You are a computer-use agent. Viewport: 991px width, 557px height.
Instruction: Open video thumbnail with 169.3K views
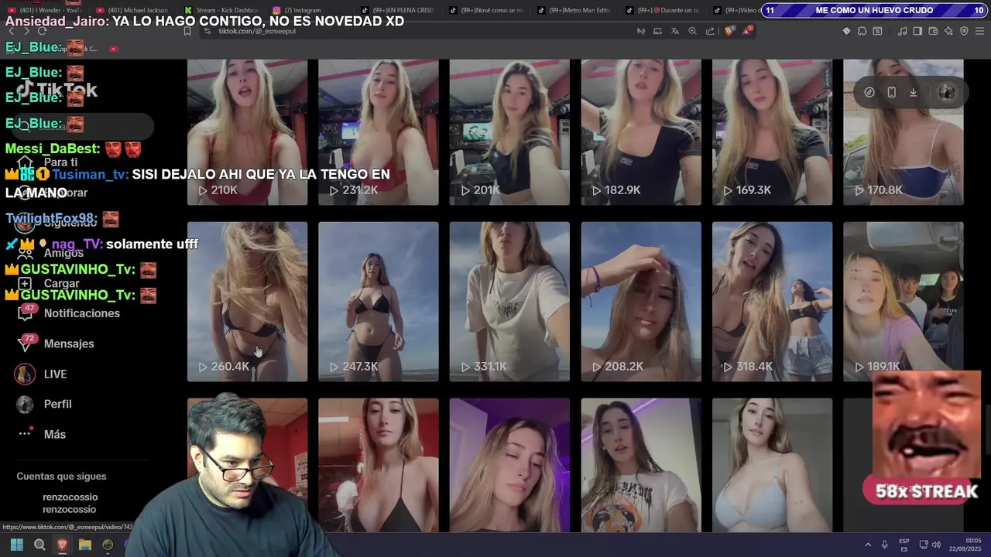coord(772,132)
